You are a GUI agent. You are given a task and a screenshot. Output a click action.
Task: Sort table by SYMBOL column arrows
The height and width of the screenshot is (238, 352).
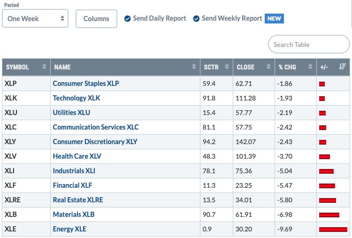coord(44,67)
